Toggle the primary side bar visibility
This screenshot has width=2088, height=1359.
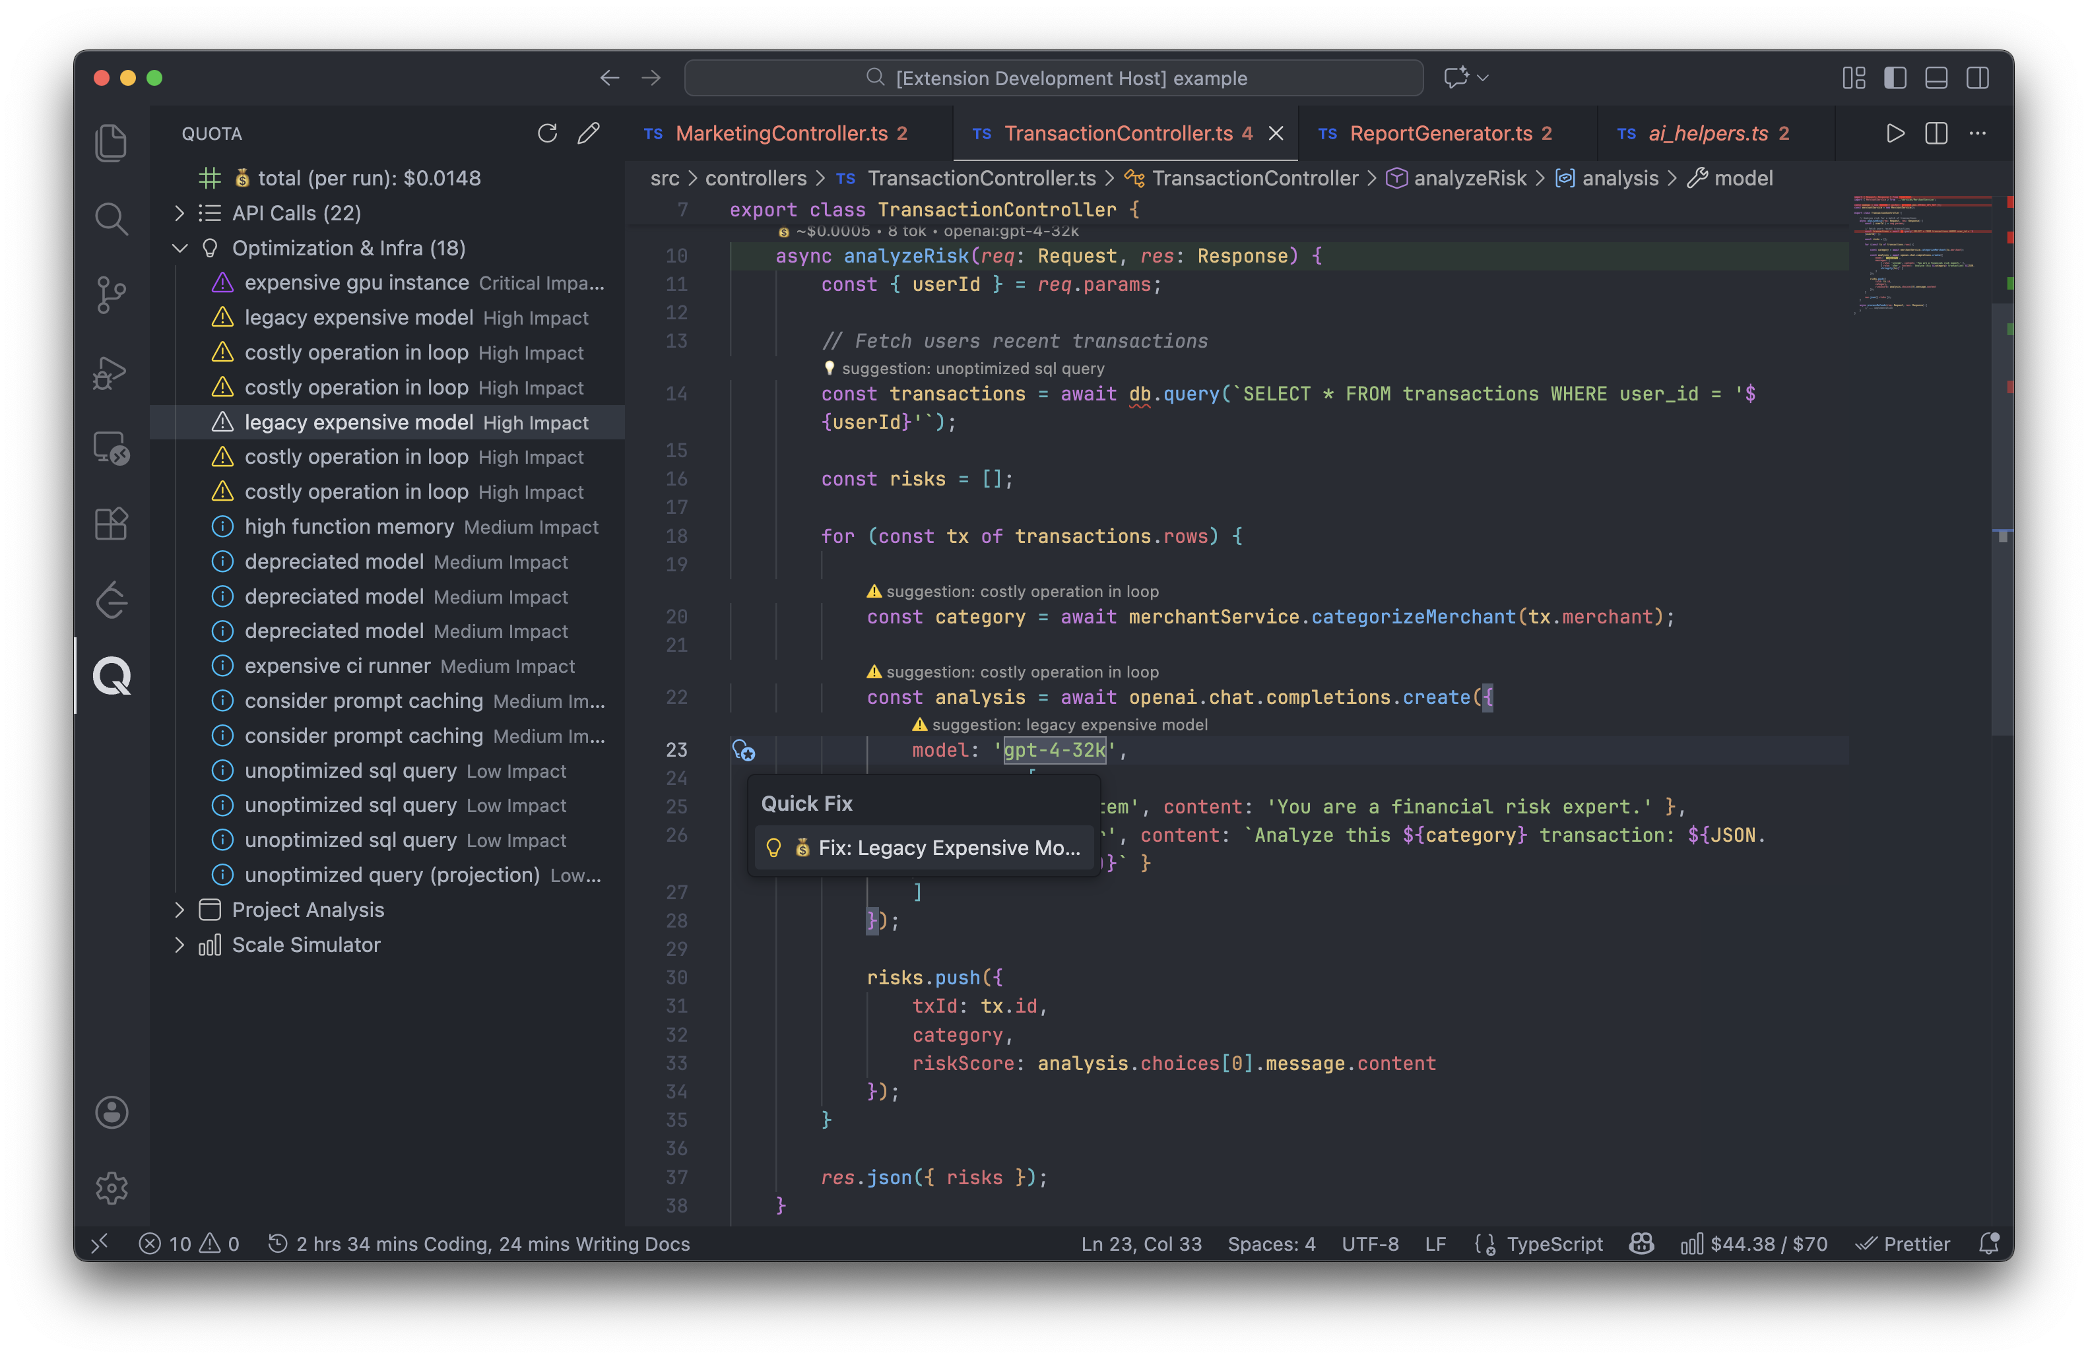tap(1895, 78)
